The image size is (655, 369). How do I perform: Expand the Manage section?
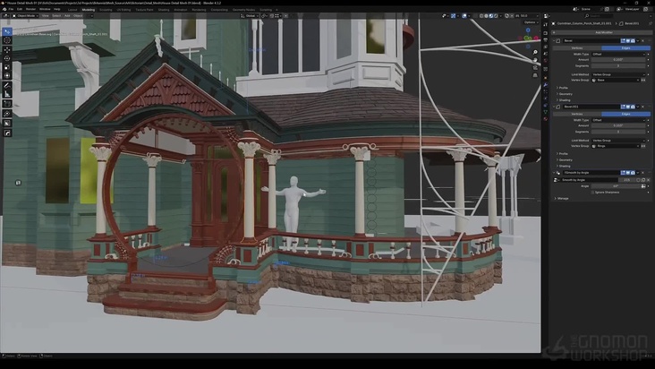pyautogui.click(x=562, y=199)
